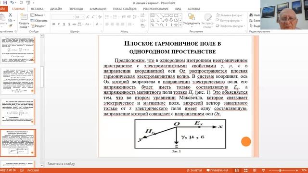Activate the Format Painter brush
The width and height of the screenshot is (308, 173).
(10, 25)
